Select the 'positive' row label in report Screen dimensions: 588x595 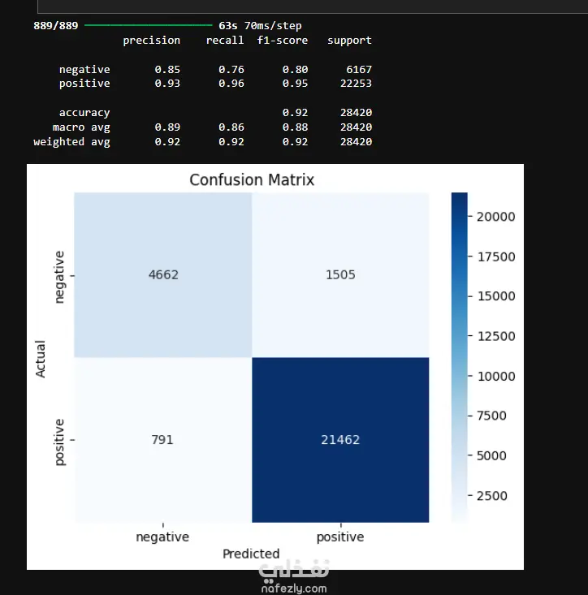point(84,84)
